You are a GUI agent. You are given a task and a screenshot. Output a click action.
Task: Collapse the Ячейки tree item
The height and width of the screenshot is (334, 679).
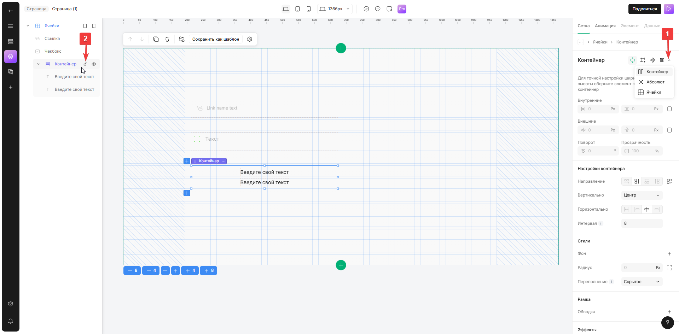pos(28,26)
